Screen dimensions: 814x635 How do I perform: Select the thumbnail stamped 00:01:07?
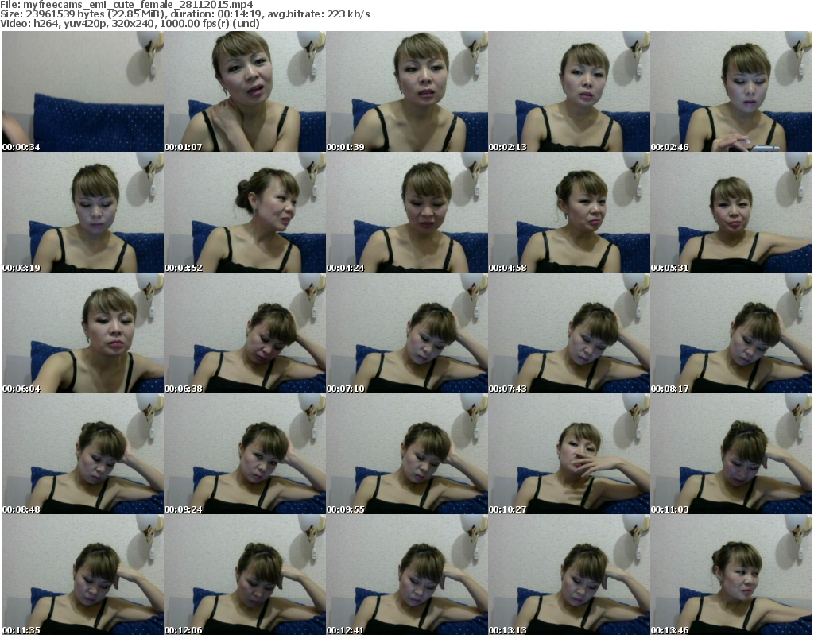[x=245, y=91]
